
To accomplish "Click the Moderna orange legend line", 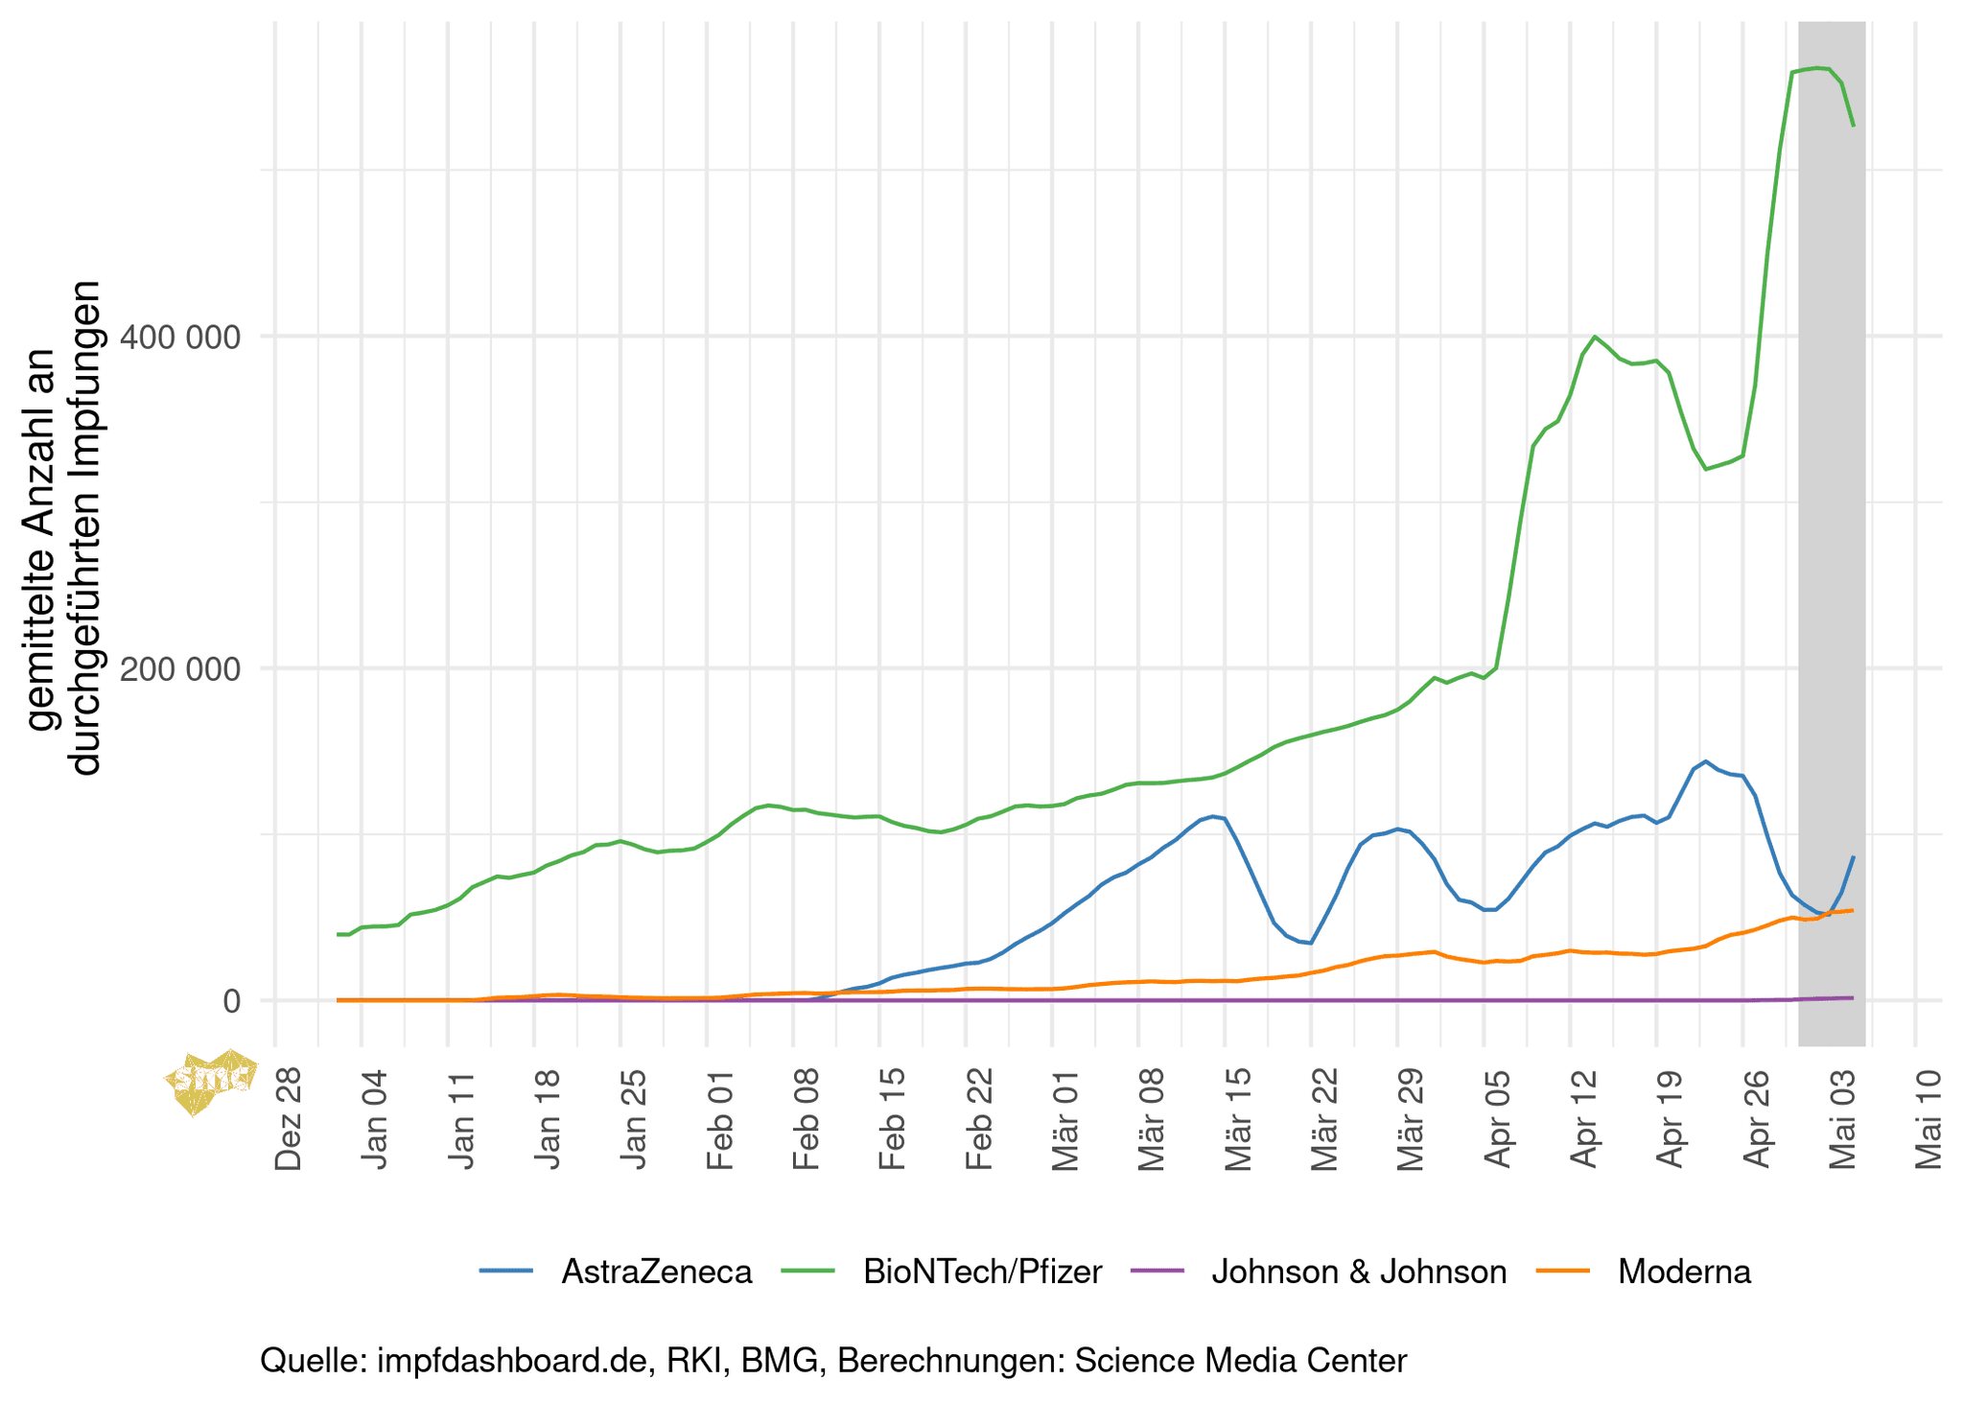I will tap(1563, 1272).
